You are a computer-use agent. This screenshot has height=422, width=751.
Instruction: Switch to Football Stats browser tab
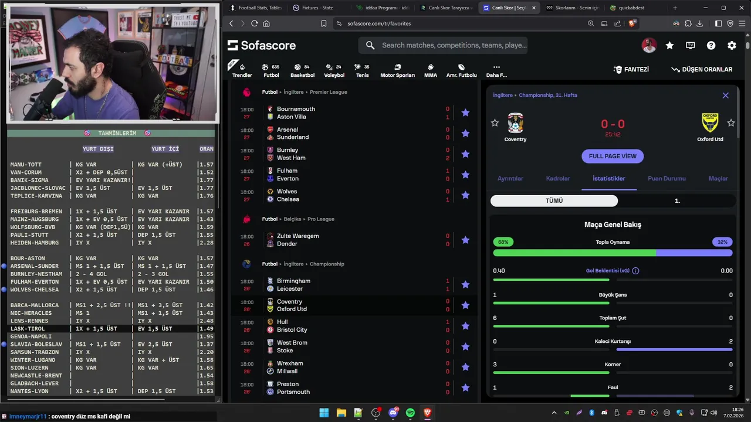point(255,8)
